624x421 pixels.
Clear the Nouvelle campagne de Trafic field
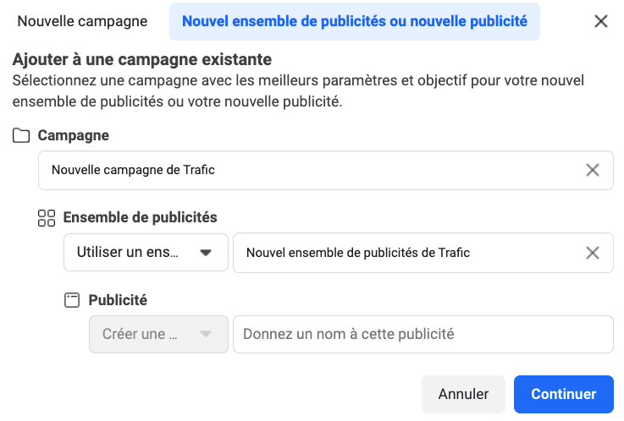click(x=593, y=170)
